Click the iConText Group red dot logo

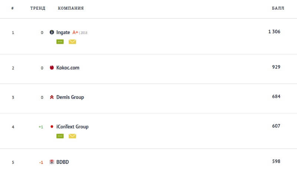(52, 127)
